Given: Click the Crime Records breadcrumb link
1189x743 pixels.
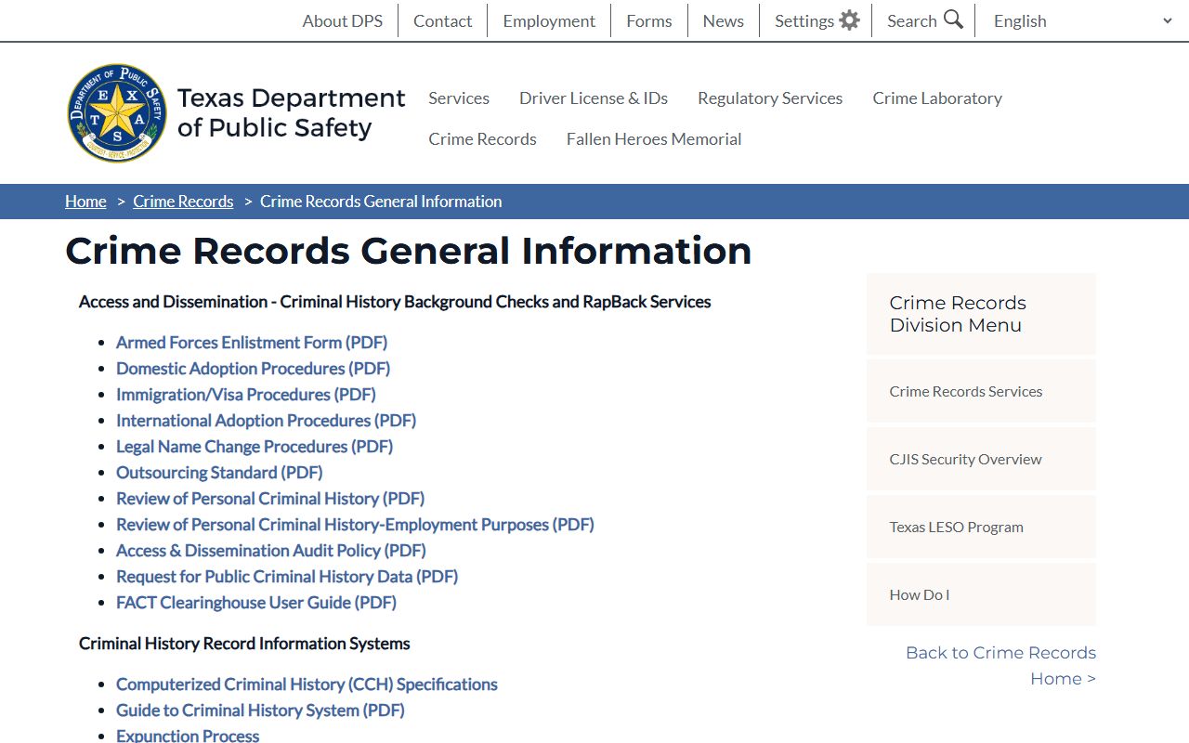Looking at the screenshot, I should (x=183, y=202).
